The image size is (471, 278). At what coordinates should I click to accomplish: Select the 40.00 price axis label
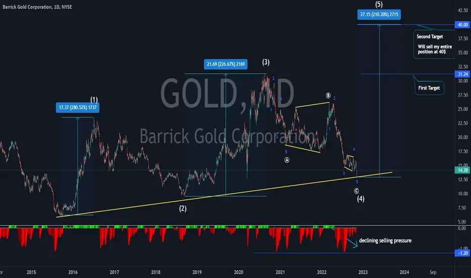[x=462, y=25]
